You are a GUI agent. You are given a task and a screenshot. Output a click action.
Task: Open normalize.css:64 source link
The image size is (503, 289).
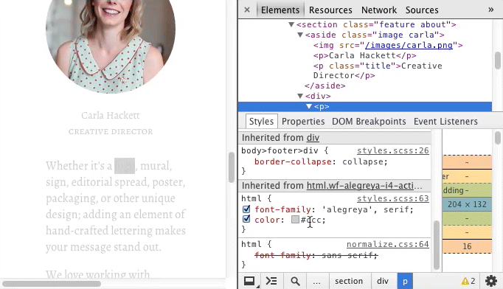click(387, 244)
